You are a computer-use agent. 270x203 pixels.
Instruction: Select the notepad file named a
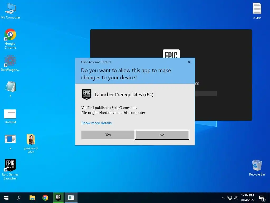coord(10,89)
